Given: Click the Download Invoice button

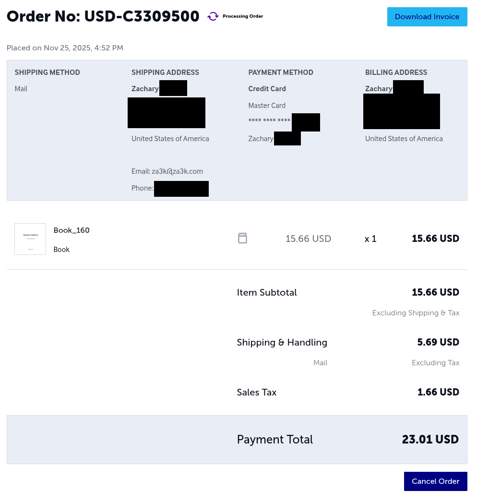Looking at the screenshot, I should coord(427,17).
